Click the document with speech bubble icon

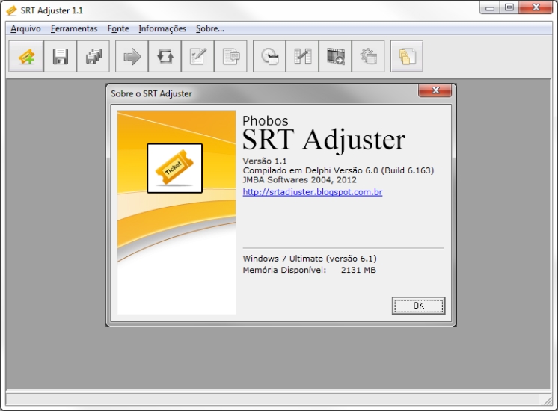[230, 57]
